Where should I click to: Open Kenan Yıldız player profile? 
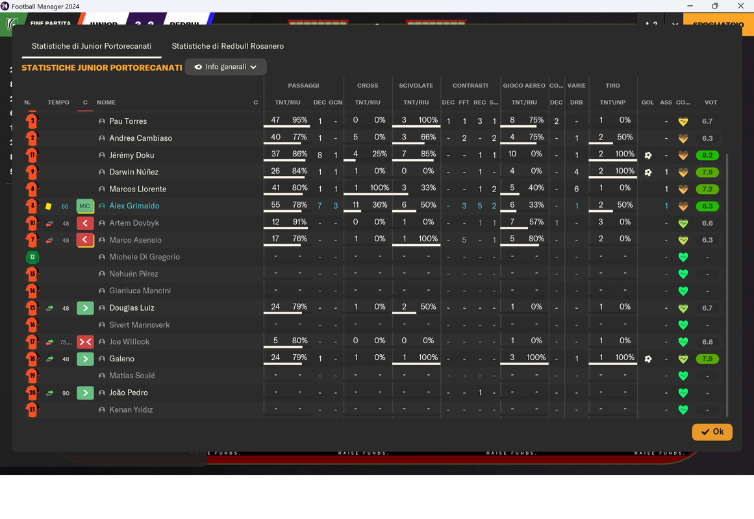131,409
